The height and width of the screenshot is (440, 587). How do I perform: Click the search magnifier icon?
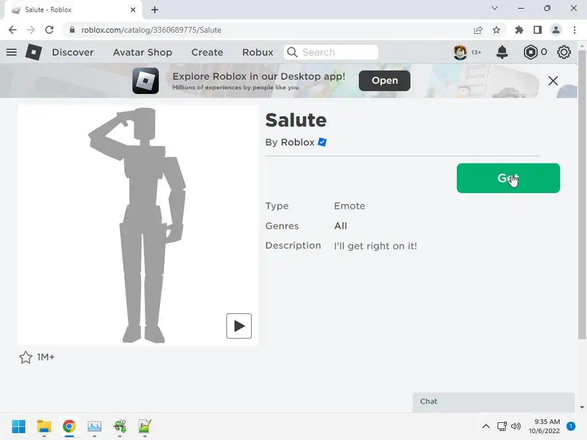click(292, 52)
